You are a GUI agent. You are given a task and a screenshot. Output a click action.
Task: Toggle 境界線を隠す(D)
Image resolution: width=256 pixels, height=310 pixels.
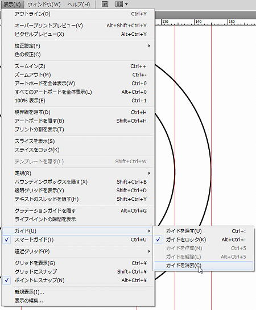(x=79, y=112)
